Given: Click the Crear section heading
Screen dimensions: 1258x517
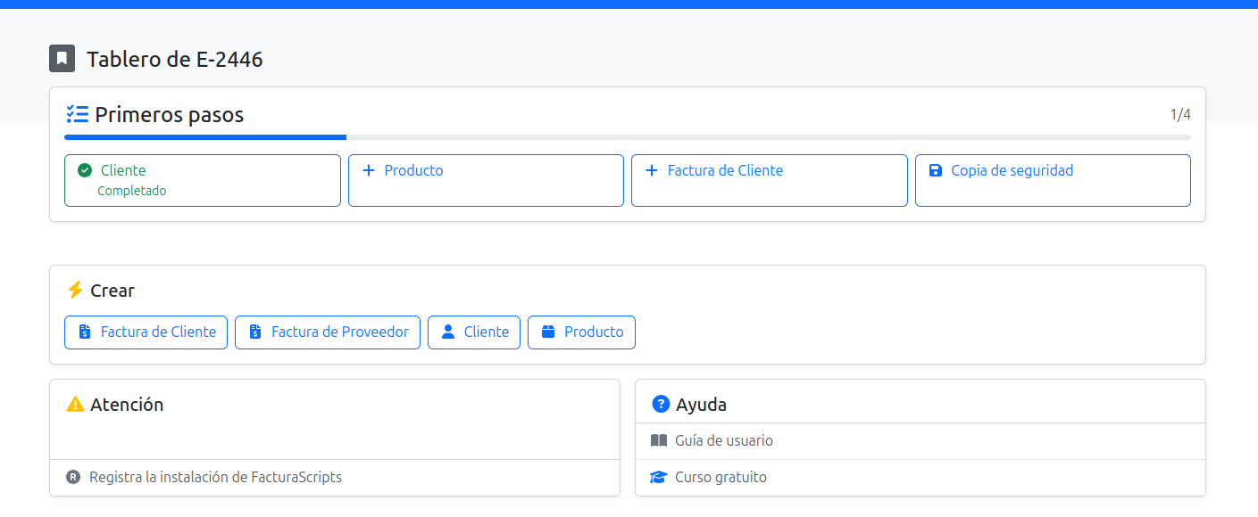Looking at the screenshot, I should coord(112,291).
